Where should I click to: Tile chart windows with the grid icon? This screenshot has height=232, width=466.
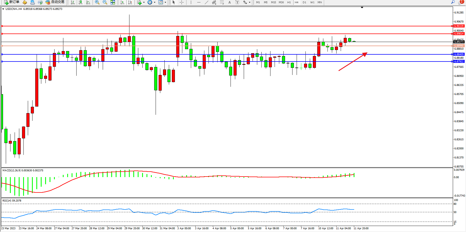coord(113,2)
